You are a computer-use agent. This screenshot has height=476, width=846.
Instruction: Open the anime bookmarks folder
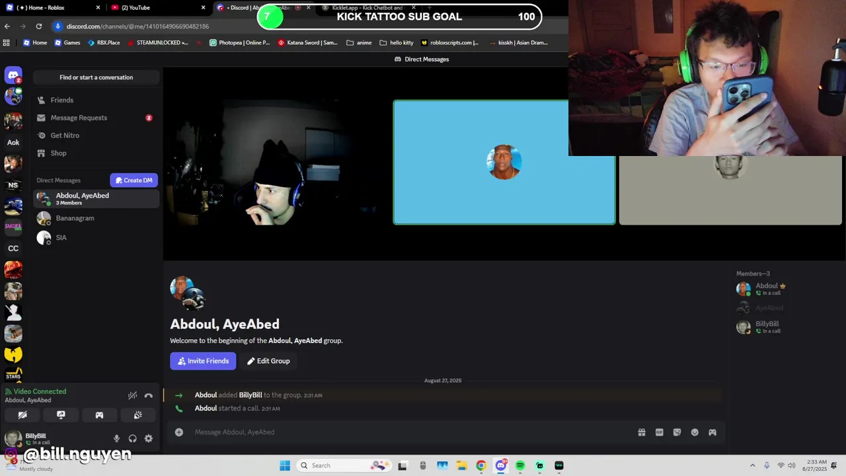pos(359,43)
